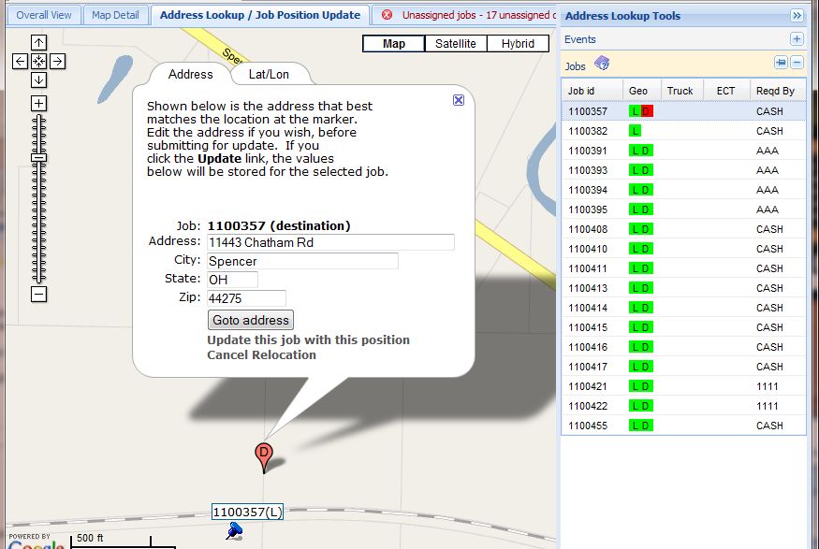Screen dimensions: 819x549
Task: Switch map to Satellite view
Action: click(x=455, y=44)
